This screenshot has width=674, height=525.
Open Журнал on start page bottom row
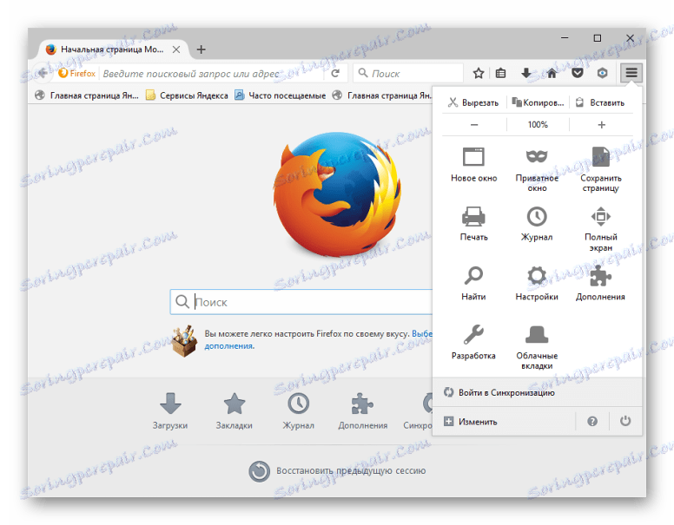298,410
